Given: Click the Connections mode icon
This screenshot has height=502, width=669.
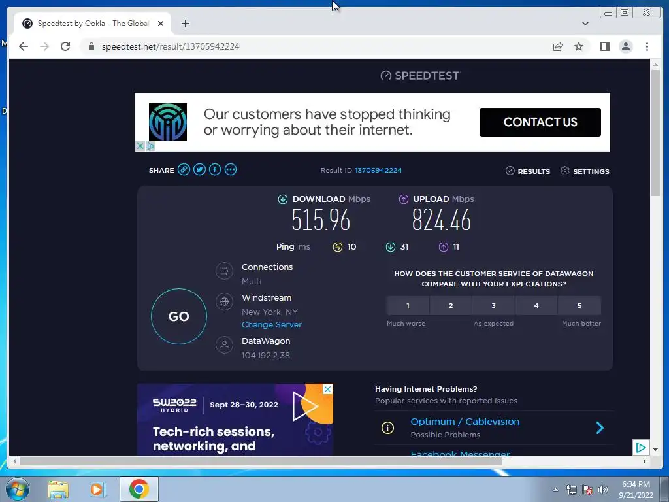Looking at the screenshot, I should pos(225,271).
